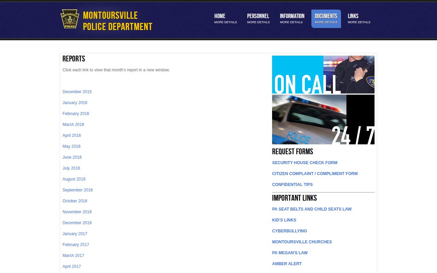437x273 pixels.
Task: Select the November 2016 report link
Action: (x=77, y=212)
